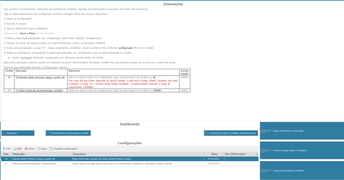Click Config CIGAM value 80005
The image size is (344, 180).
[x=184, y=90]
